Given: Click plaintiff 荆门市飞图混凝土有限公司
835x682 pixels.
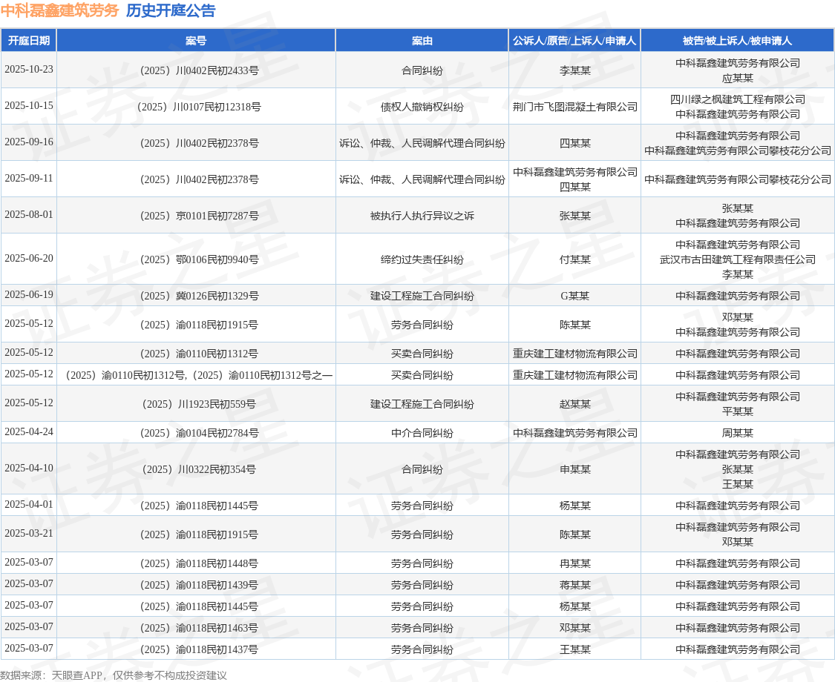Looking at the screenshot, I should (x=574, y=107).
